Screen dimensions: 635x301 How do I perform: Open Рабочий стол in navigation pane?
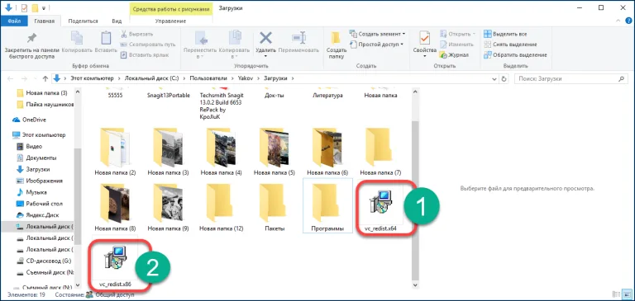[x=40, y=204]
